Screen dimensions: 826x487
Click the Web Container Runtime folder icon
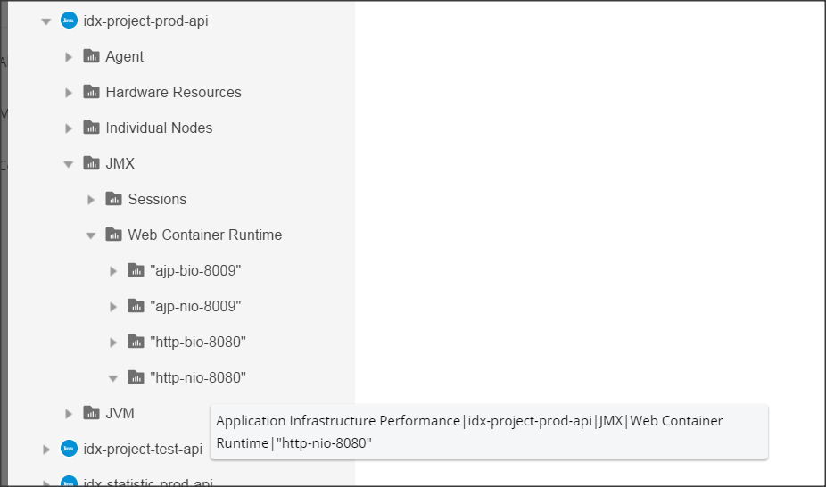coord(113,235)
